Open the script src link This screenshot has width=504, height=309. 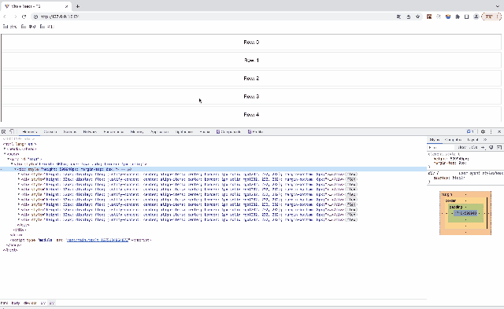coord(98,240)
